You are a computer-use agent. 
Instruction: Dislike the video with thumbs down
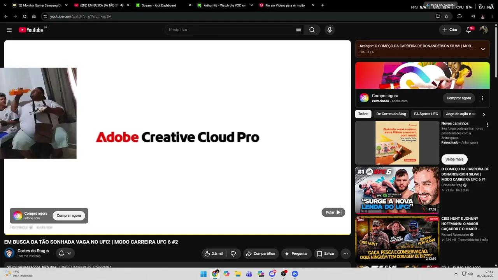pyautogui.click(x=233, y=254)
